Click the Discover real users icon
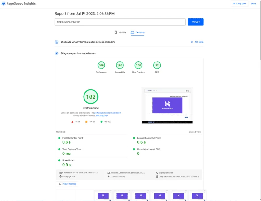 click(57, 42)
